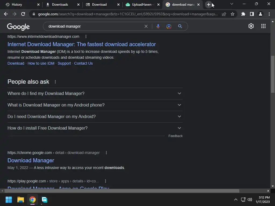The height and width of the screenshot is (206, 275).
Task: Switch to the 7-Zip Download tab
Action: pos(102,5)
